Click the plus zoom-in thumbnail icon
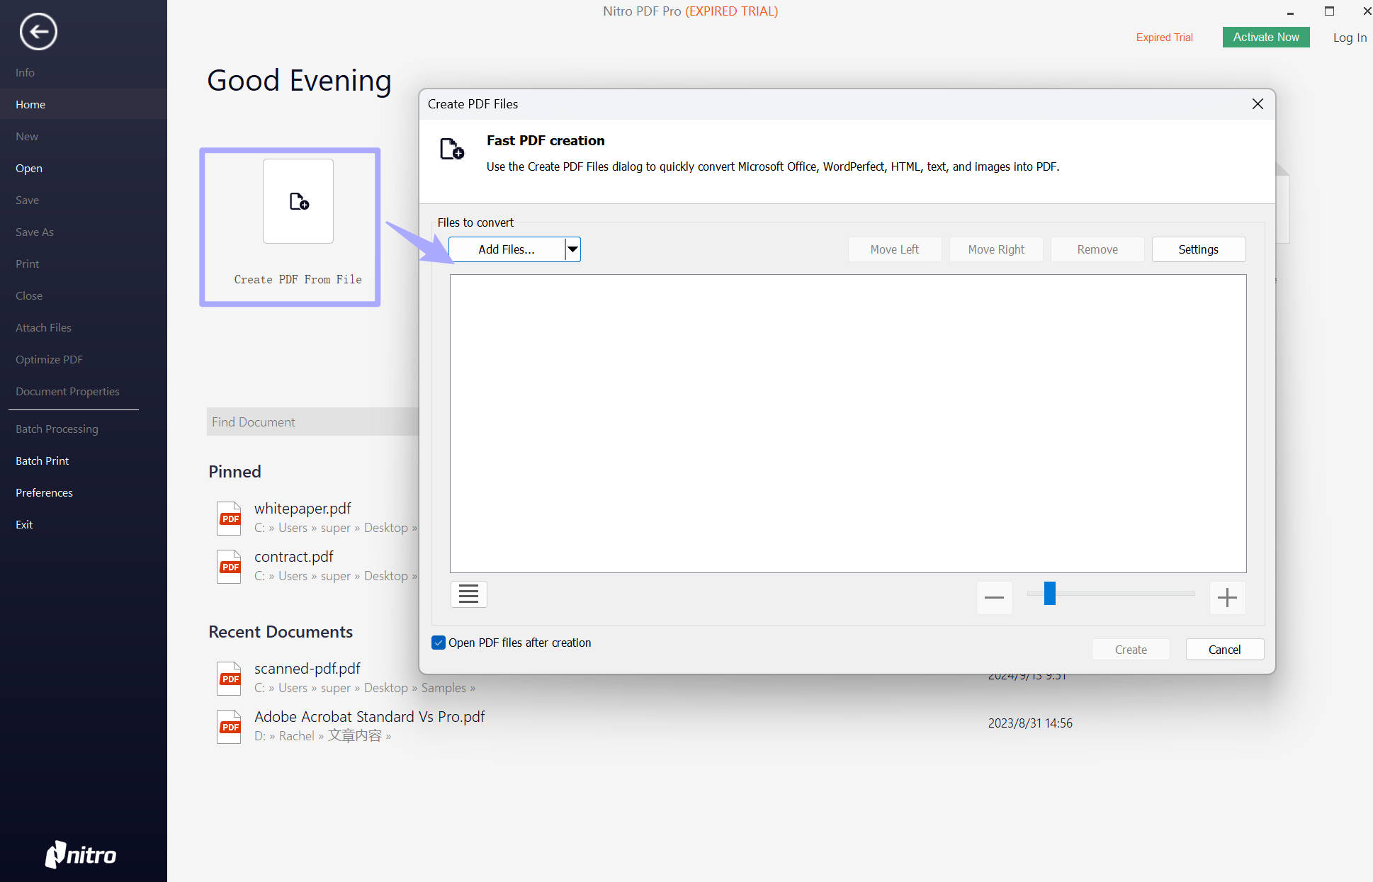The height and width of the screenshot is (882, 1373). click(x=1227, y=597)
